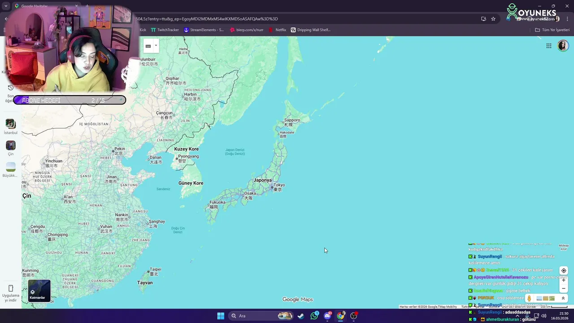Click the Uygulamayı indir phone icon

click(11, 288)
